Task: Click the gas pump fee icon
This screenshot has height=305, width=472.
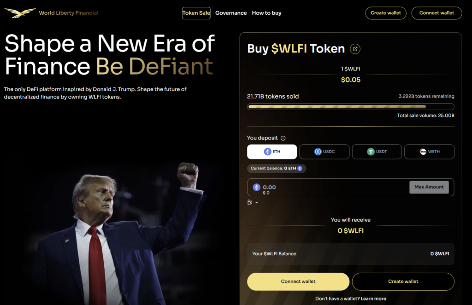Action: point(249,202)
